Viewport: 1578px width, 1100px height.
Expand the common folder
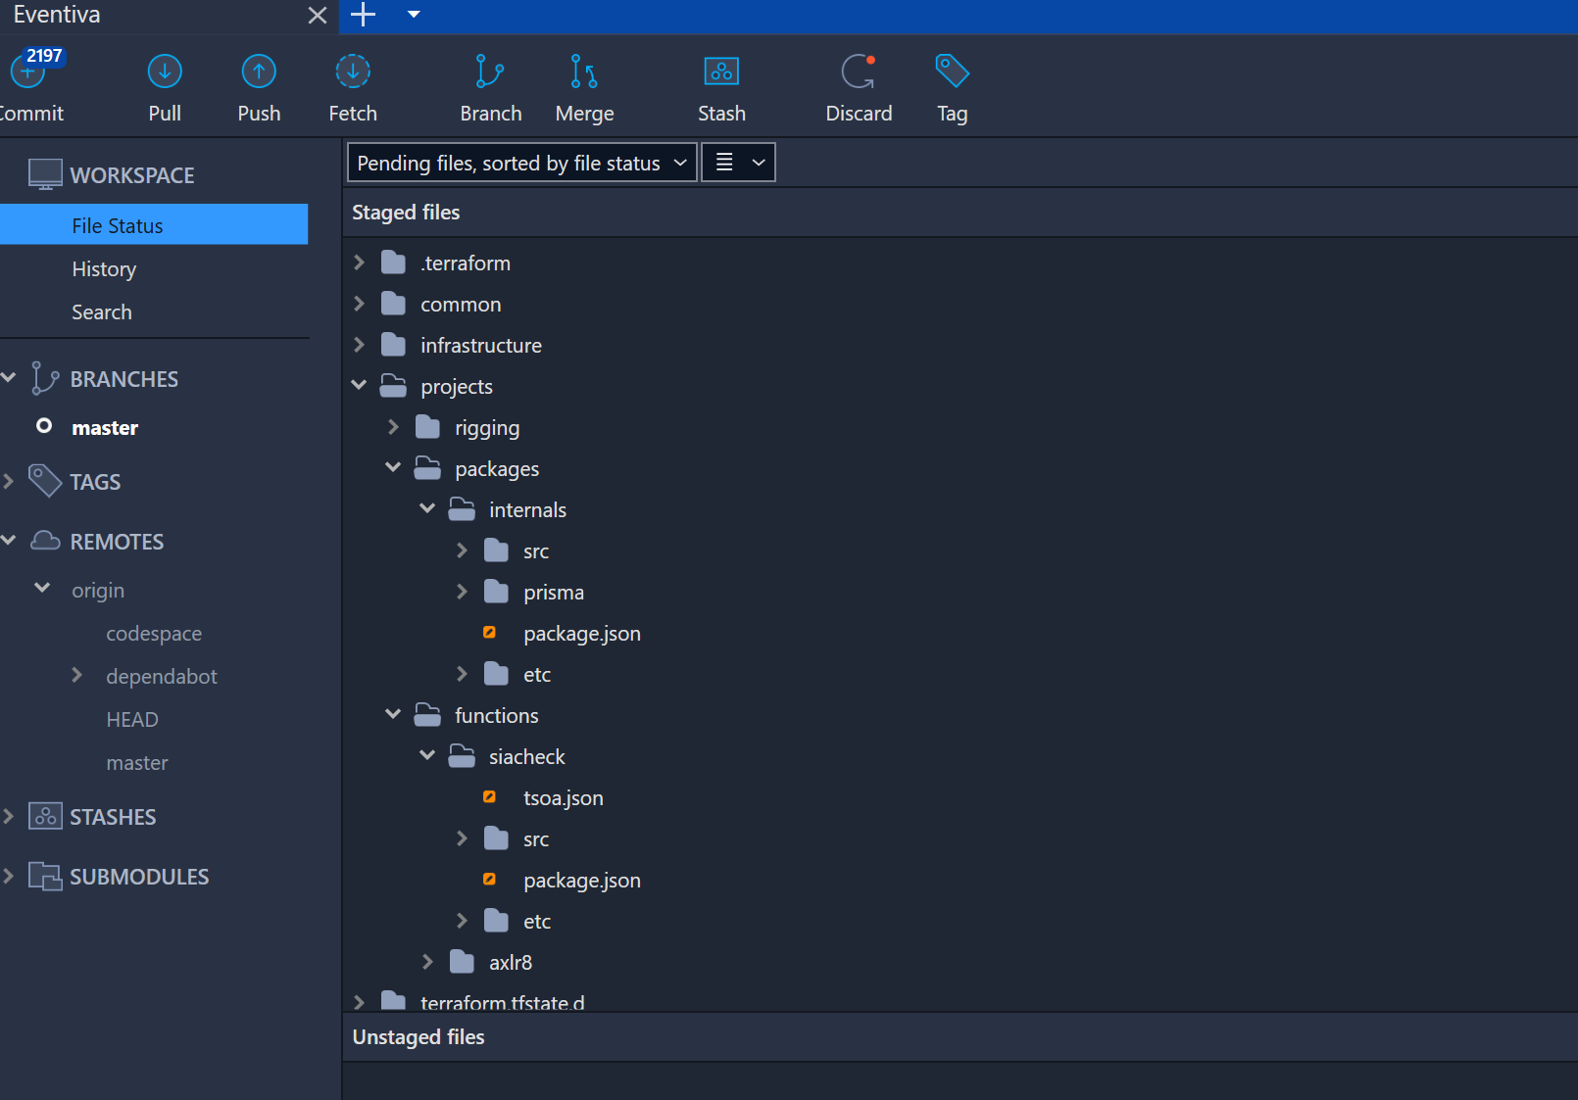[359, 304]
